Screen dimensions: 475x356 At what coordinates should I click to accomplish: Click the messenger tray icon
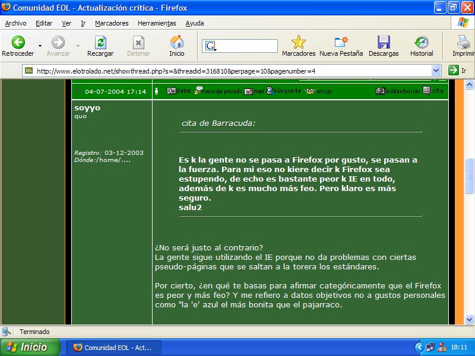[442, 347]
